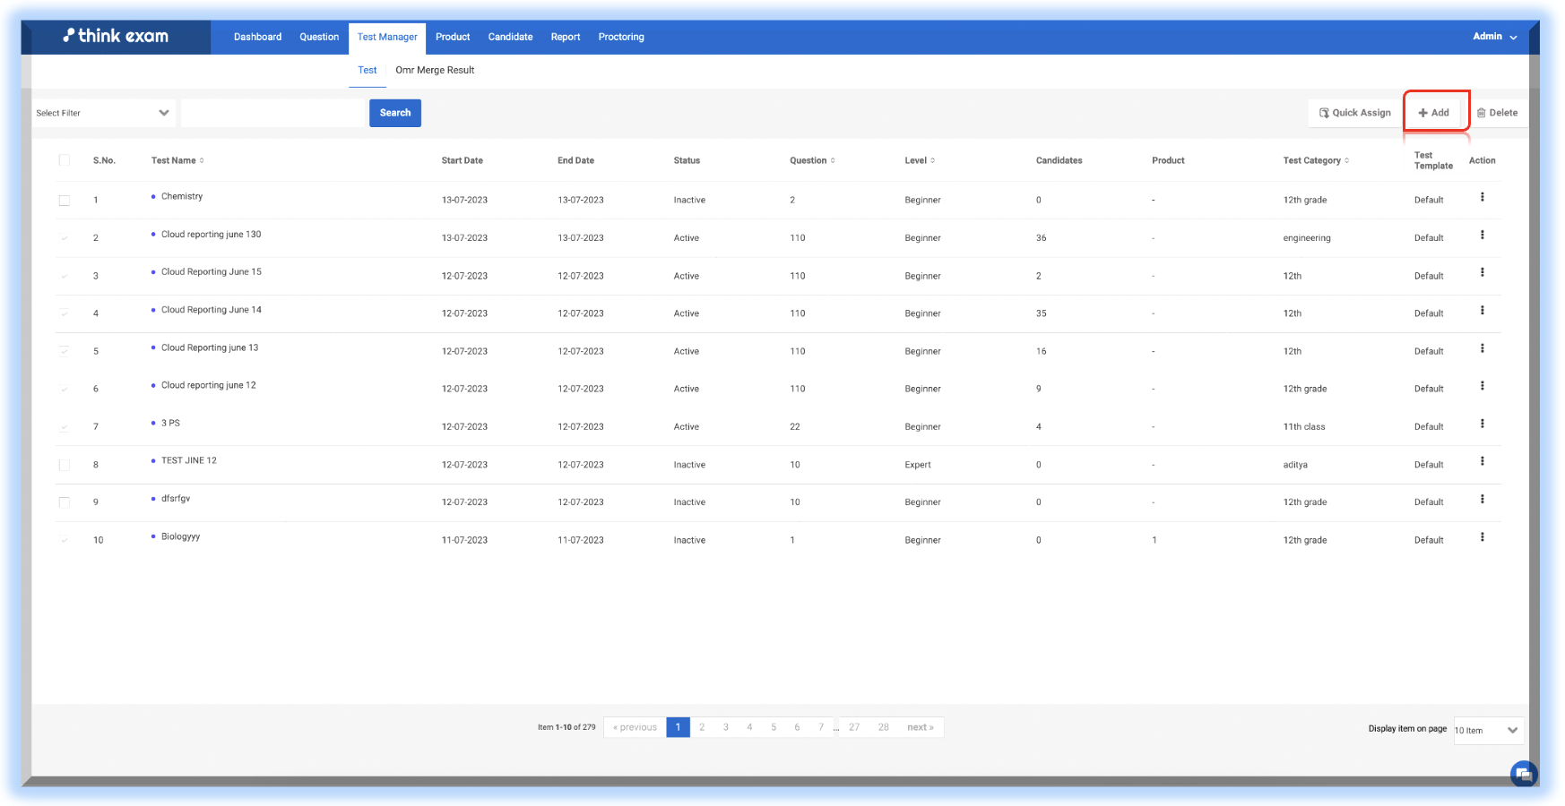The height and width of the screenshot is (806, 1565).
Task: Select checkbox for Cloud Reporting June 15
Action: 64,276
